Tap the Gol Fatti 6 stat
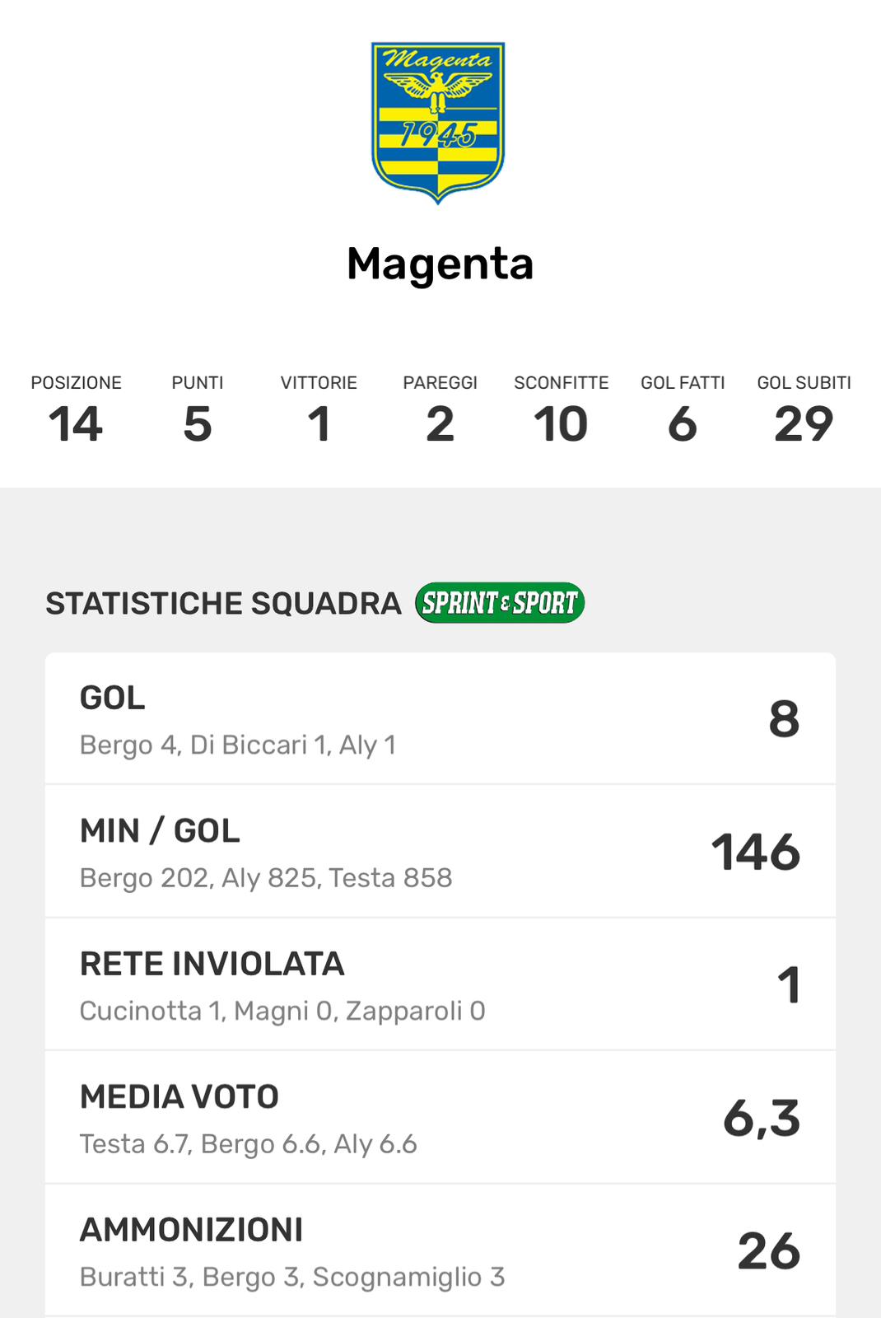This screenshot has height=1318, width=881. tap(683, 411)
